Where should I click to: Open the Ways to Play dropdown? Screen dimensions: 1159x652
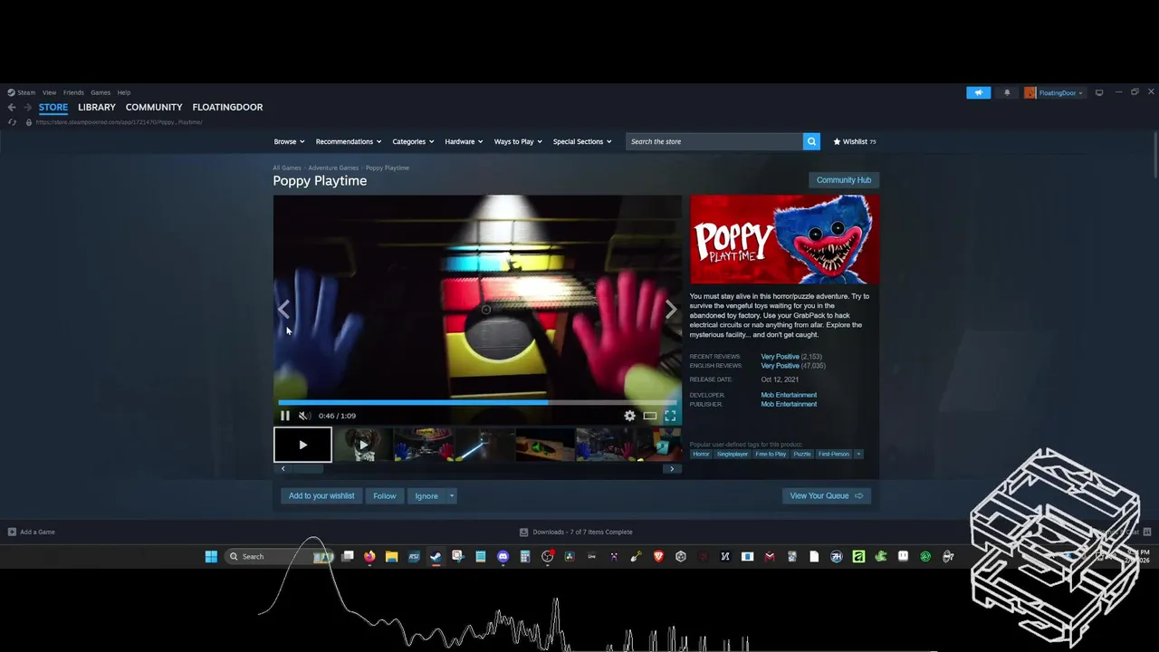518,141
